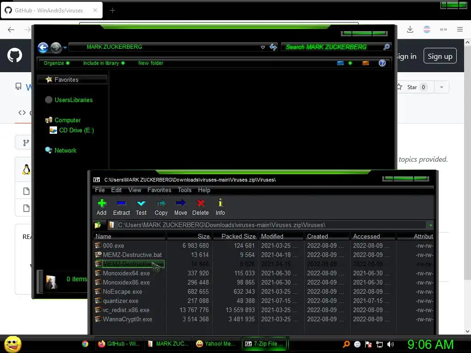The image size is (471, 353).
Task: Open the File menu in 7-Zip
Action: tap(100, 190)
